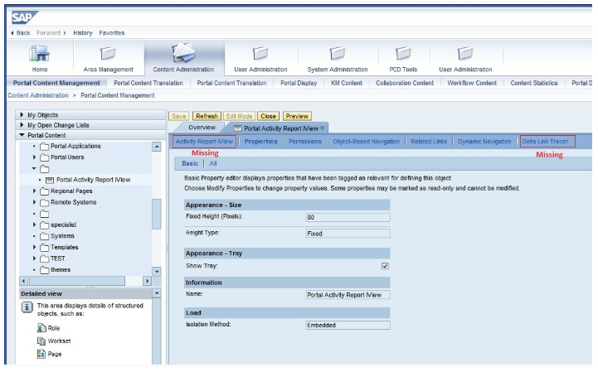Expand the My Objects section

tap(22, 114)
